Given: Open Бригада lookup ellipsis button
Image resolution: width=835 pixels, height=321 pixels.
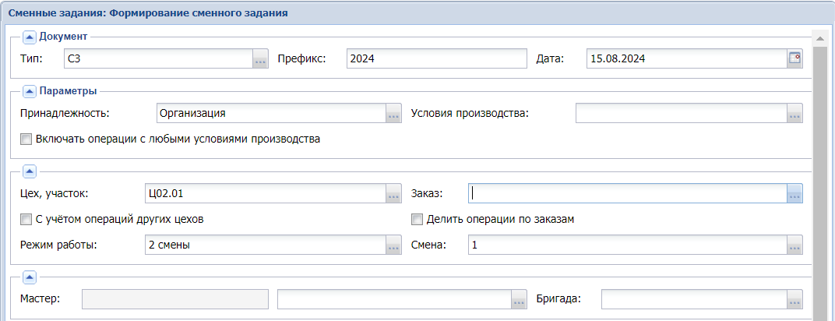Looking at the screenshot, I should 794,299.
